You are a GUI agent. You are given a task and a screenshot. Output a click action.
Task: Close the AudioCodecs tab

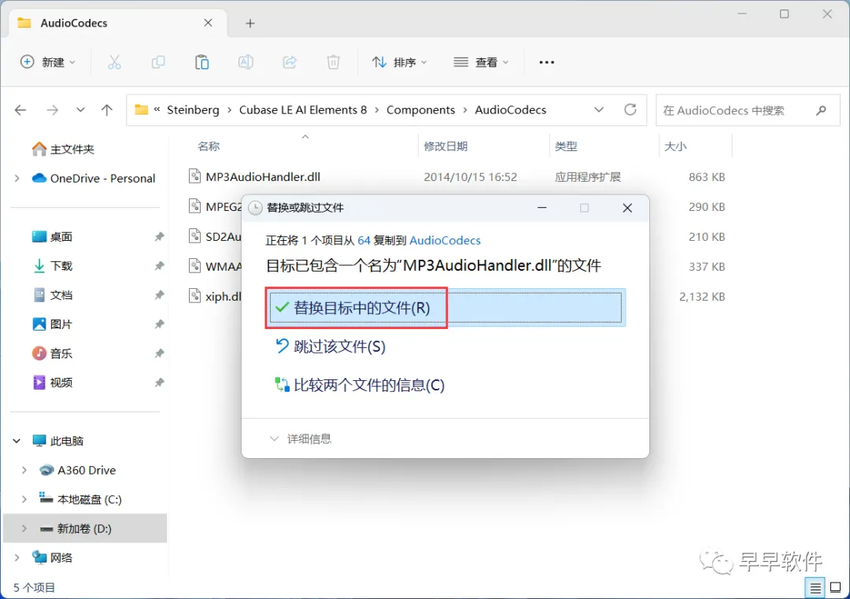tap(208, 23)
